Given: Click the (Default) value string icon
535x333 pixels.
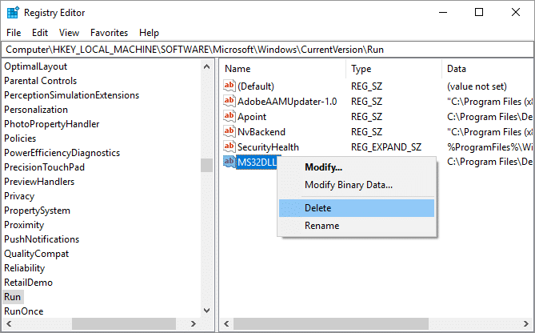Looking at the screenshot, I should point(230,86).
